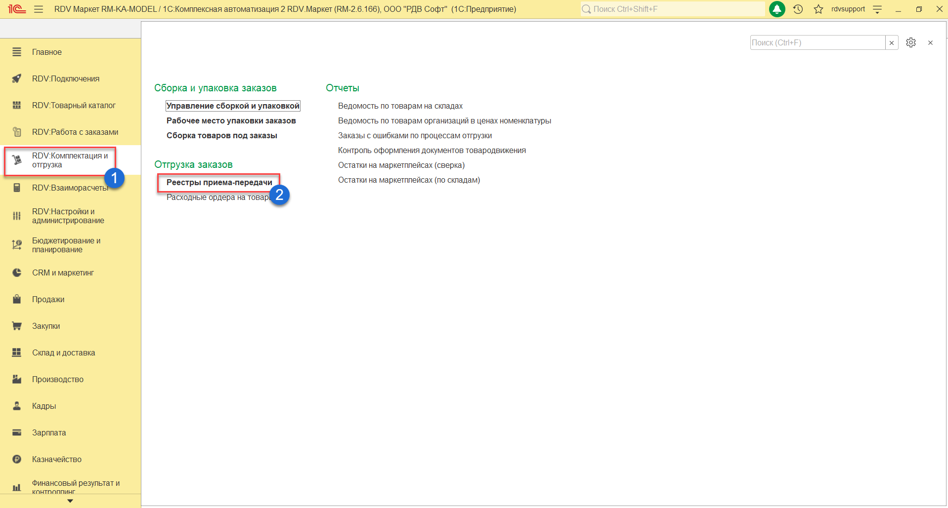Click the Бюджетирование и планирование icon

(17, 245)
